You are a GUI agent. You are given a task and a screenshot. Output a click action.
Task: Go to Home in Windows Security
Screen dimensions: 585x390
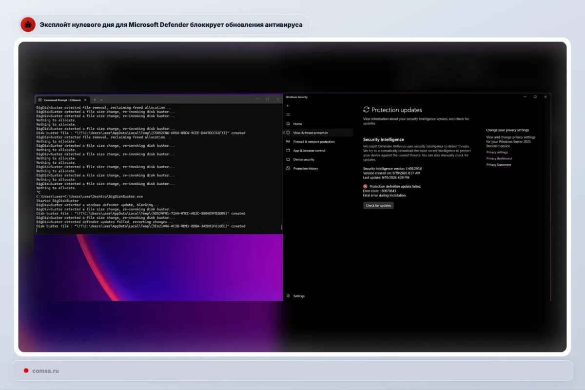tap(297, 124)
